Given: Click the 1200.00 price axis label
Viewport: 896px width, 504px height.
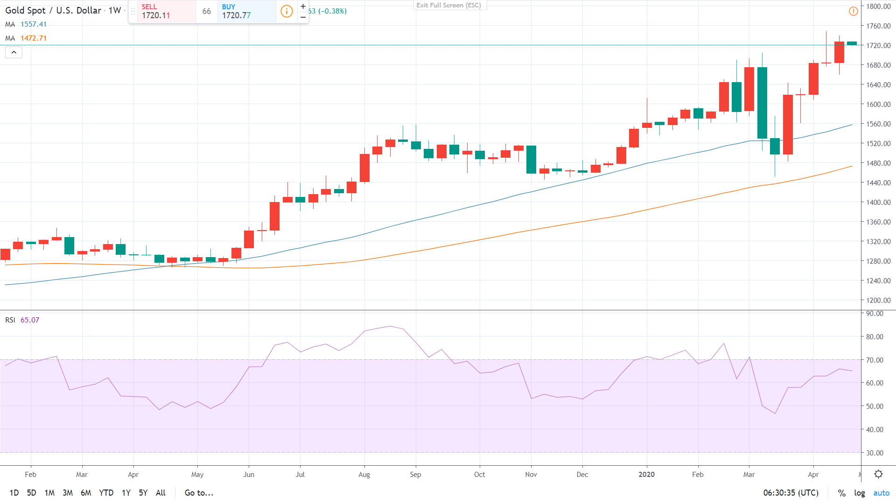Looking at the screenshot, I should pos(878,301).
